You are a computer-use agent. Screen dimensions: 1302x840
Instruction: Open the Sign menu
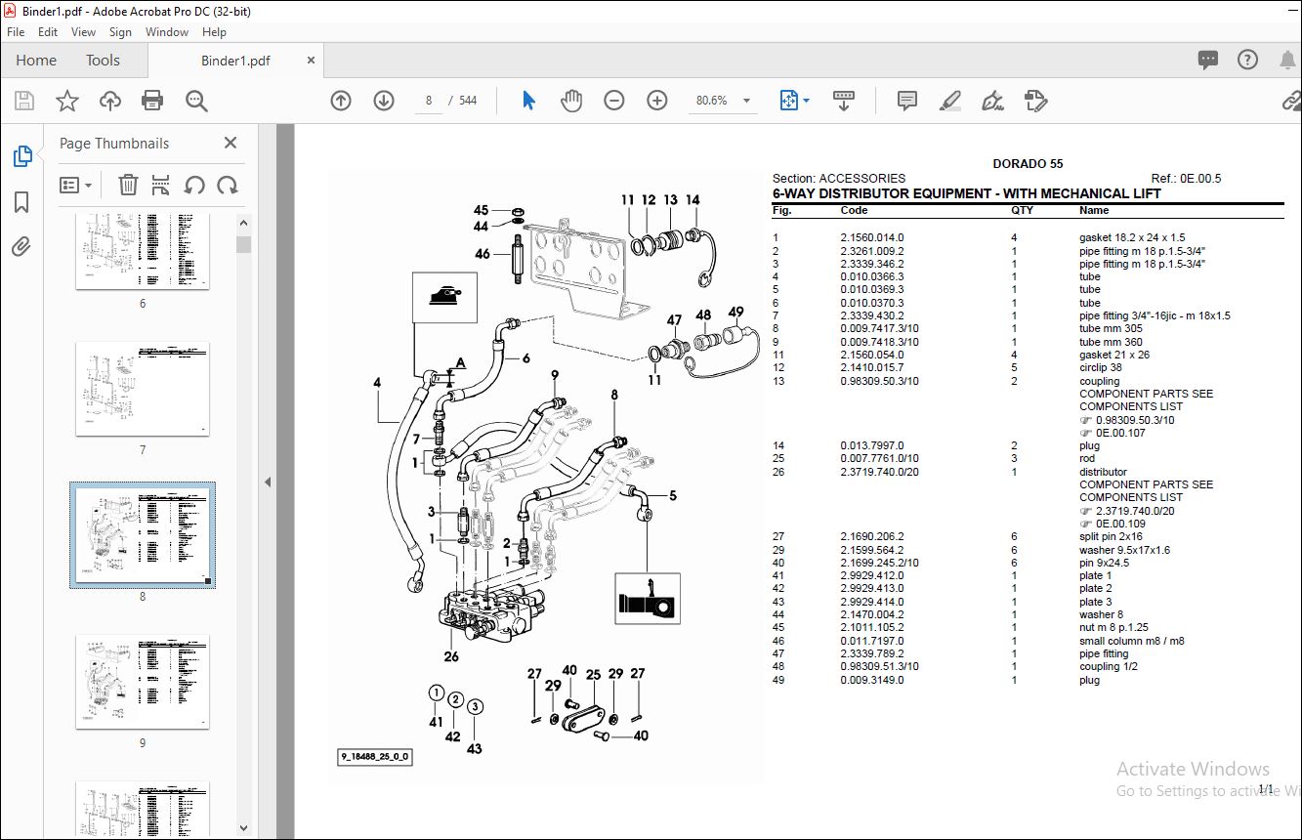pos(120,32)
